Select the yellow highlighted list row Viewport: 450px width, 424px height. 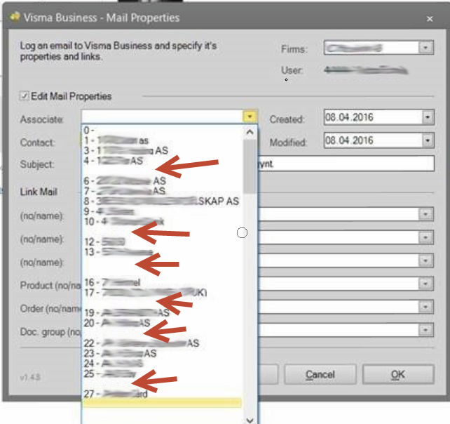tap(163, 403)
